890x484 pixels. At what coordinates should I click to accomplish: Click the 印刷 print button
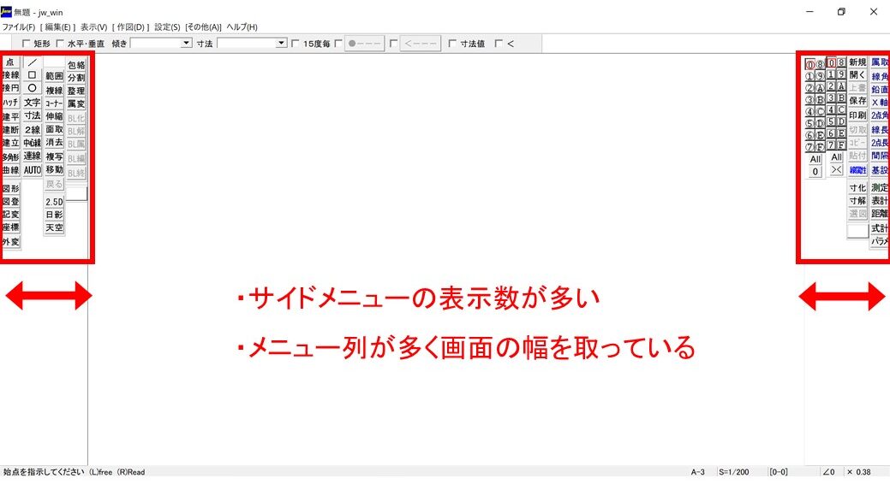pyautogui.click(x=857, y=115)
